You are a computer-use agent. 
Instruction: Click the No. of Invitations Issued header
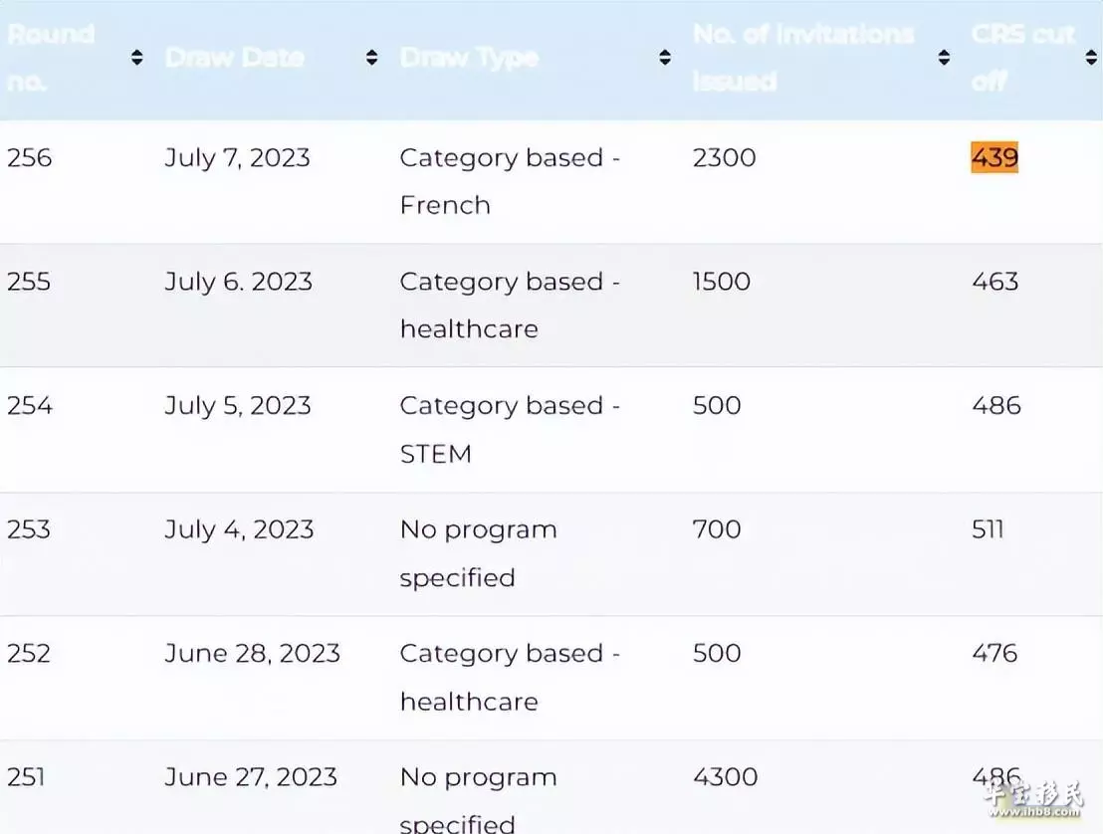[803, 58]
